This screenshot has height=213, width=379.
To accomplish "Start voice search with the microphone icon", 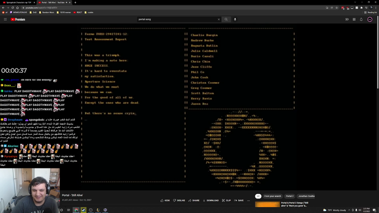I will click(x=235, y=20).
